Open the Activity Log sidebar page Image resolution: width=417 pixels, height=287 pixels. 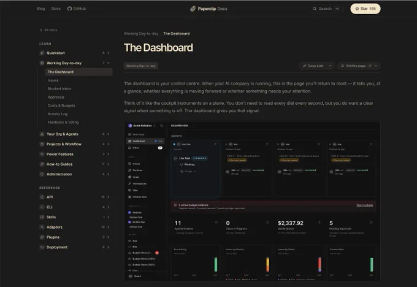click(x=58, y=114)
